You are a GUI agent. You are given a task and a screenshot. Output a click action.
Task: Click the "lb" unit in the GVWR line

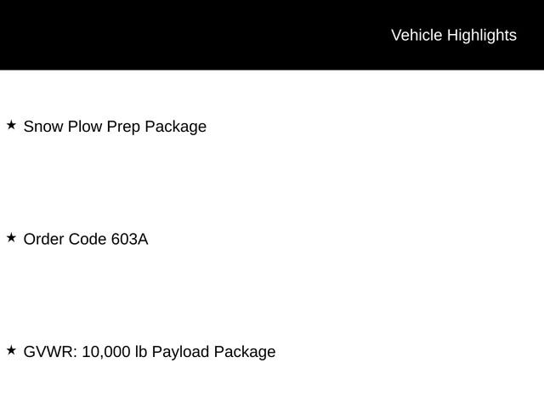[140, 352]
